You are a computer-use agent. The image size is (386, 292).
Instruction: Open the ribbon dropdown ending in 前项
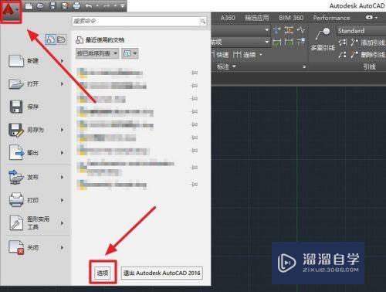tap(241, 42)
